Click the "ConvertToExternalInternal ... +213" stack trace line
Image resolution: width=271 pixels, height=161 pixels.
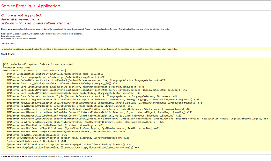point(100,112)
